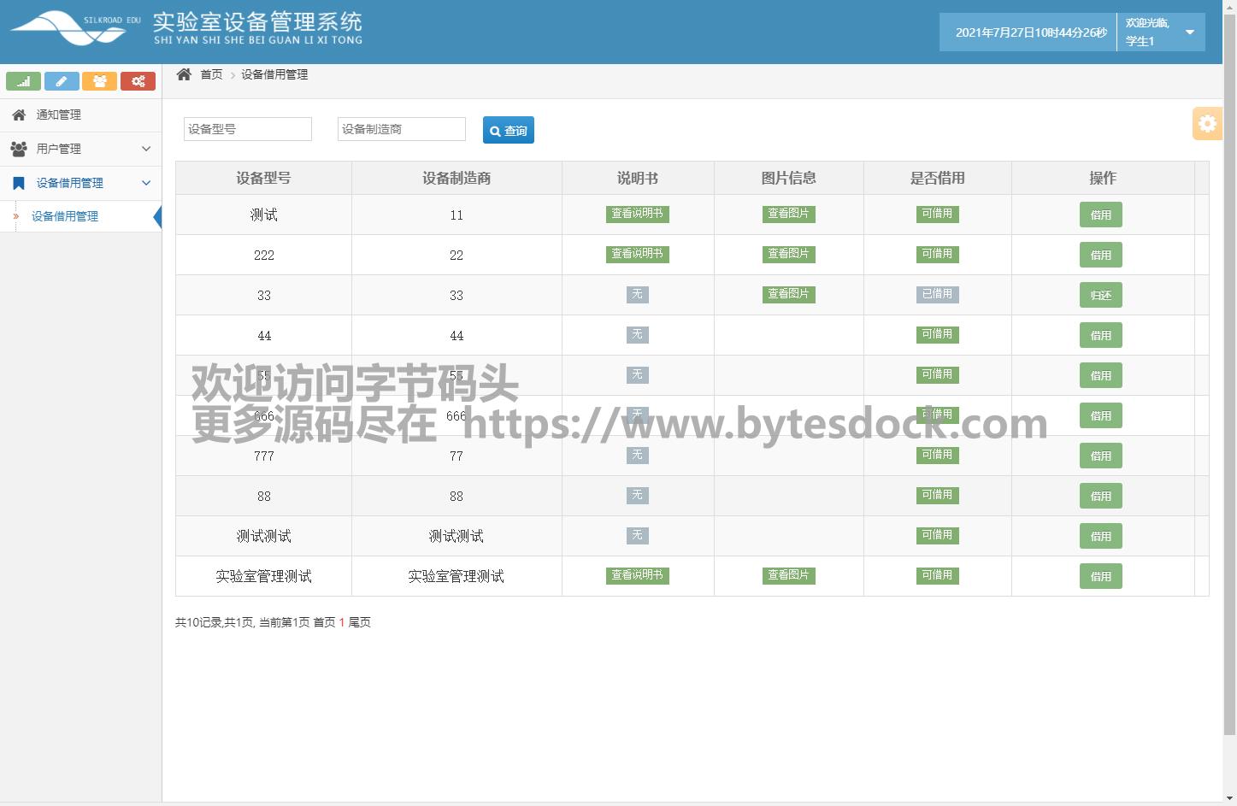Click the red gears shortcut icon
1237x806 pixels.
[x=138, y=81]
